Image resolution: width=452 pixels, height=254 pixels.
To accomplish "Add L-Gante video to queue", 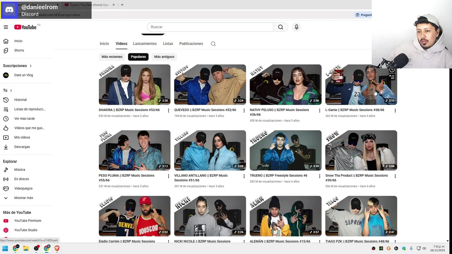I will [x=392, y=77].
